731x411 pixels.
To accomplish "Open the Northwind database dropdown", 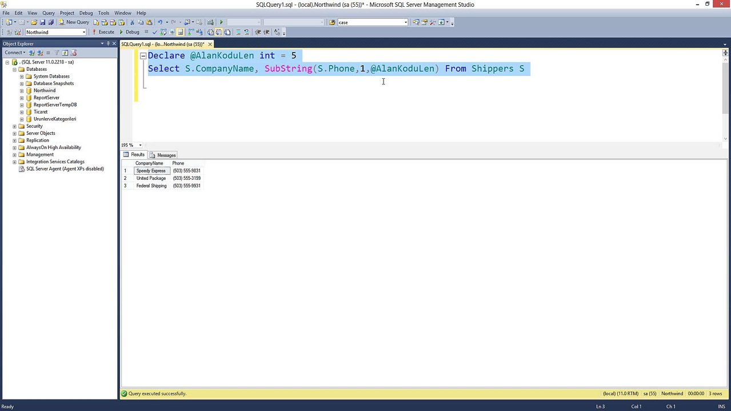I will [x=84, y=32].
